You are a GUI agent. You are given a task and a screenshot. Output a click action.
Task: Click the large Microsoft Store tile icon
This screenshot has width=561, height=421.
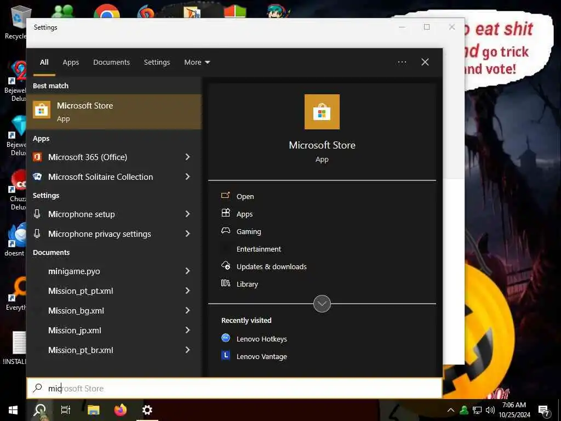(x=322, y=112)
